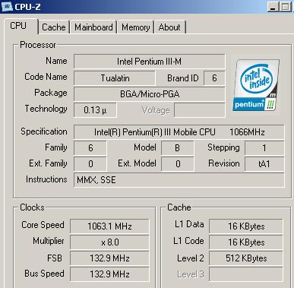Click the Brand ID value 6
The height and width of the screenshot is (288, 294).
[214, 78]
